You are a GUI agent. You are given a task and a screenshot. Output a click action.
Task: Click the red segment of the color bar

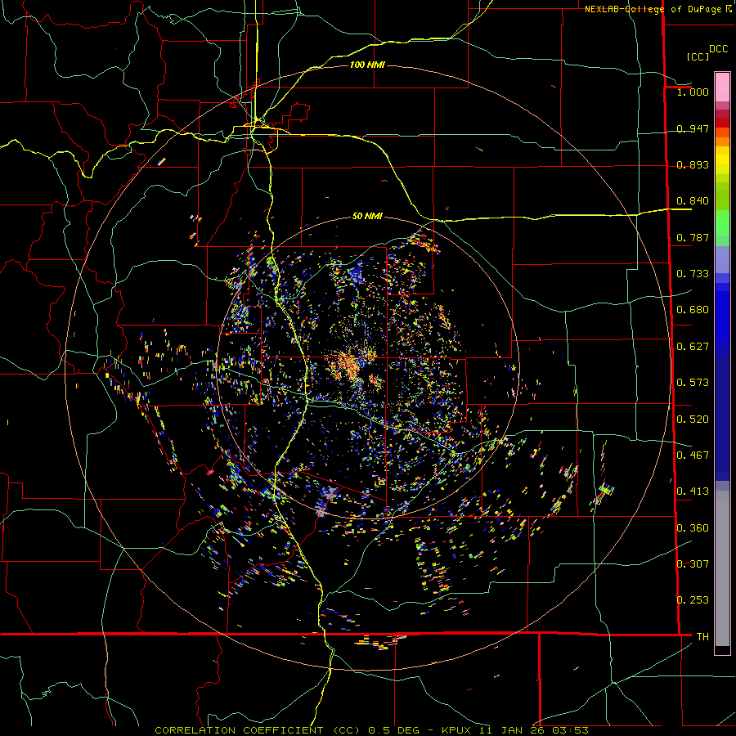click(722, 123)
